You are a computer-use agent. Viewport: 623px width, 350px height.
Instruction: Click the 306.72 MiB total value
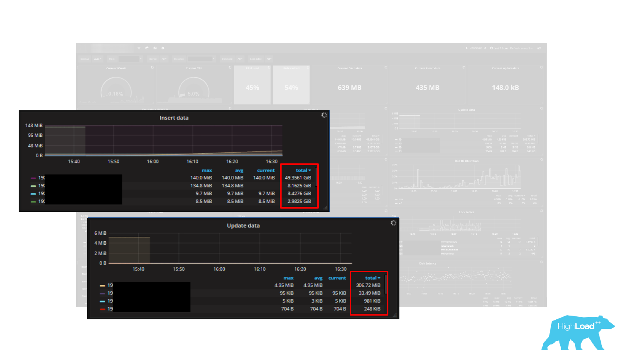click(368, 285)
